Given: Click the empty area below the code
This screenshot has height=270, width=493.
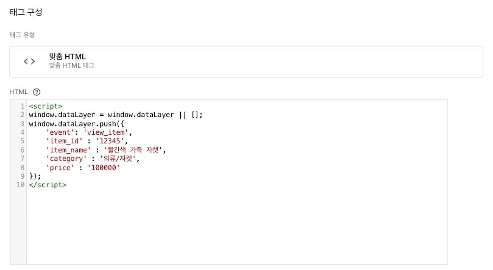Looking at the screenshot, I should click(237, 228).
